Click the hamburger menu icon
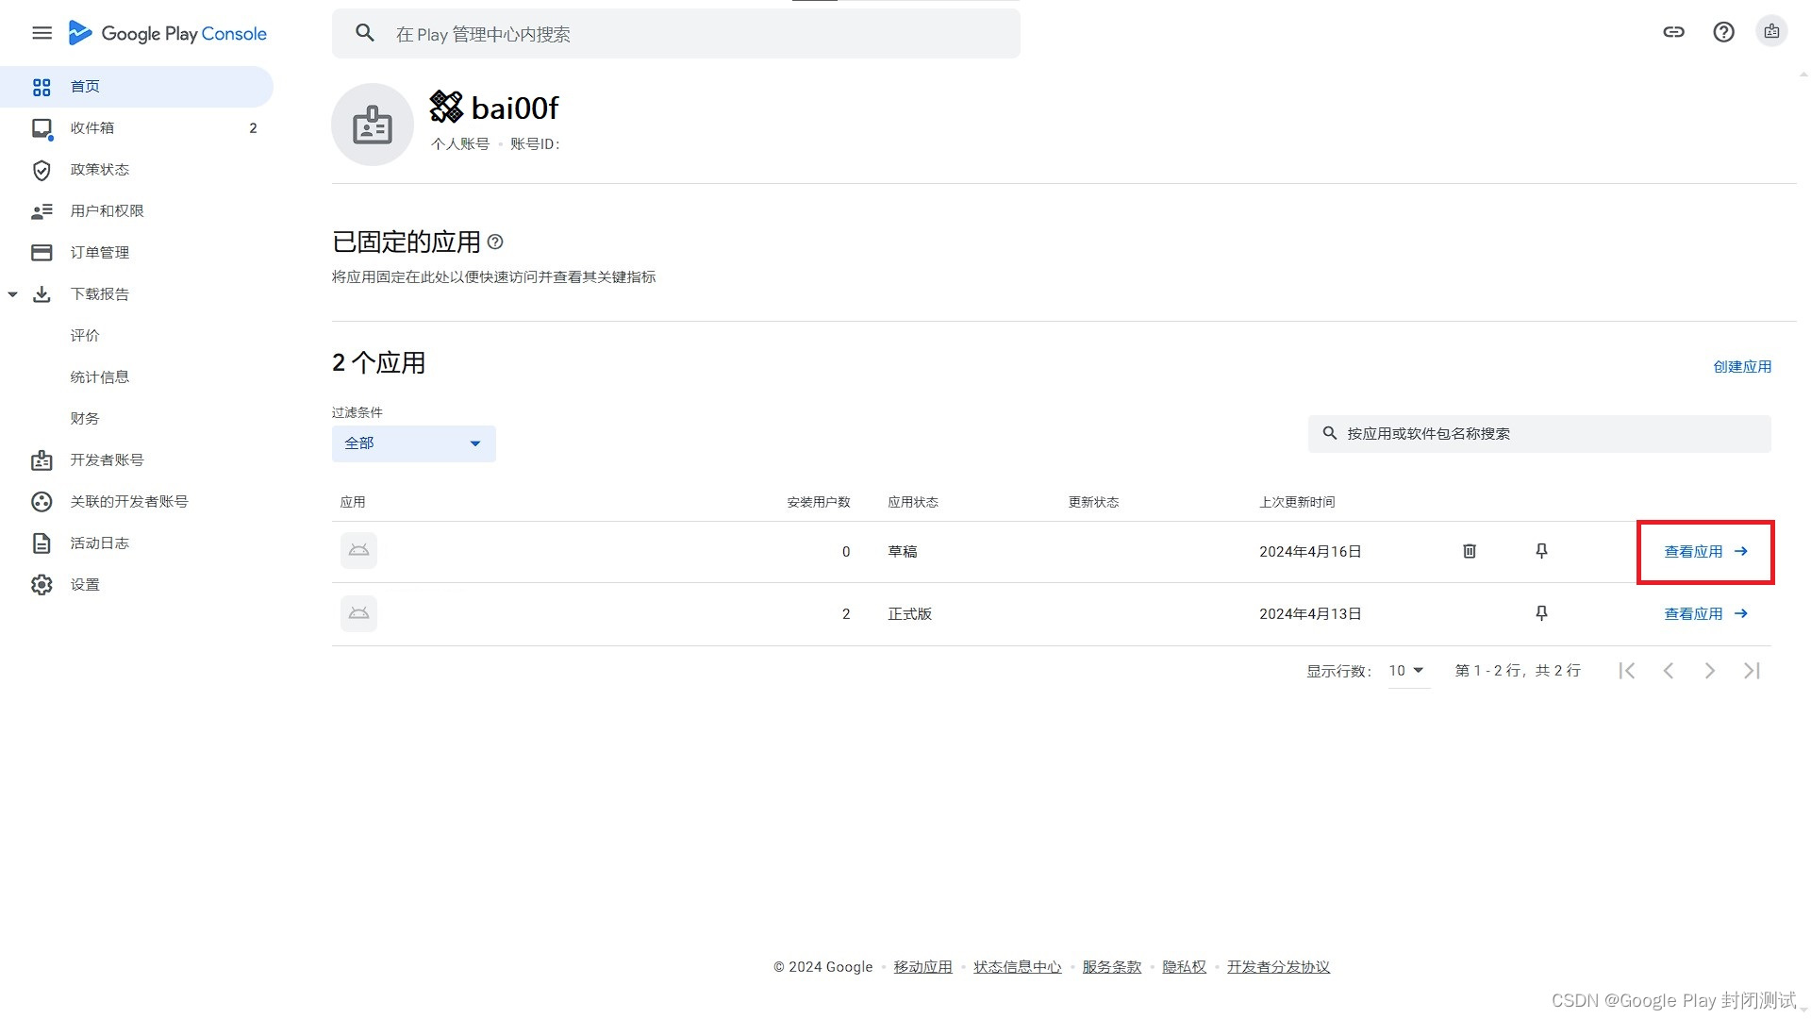 click(42, 33)
